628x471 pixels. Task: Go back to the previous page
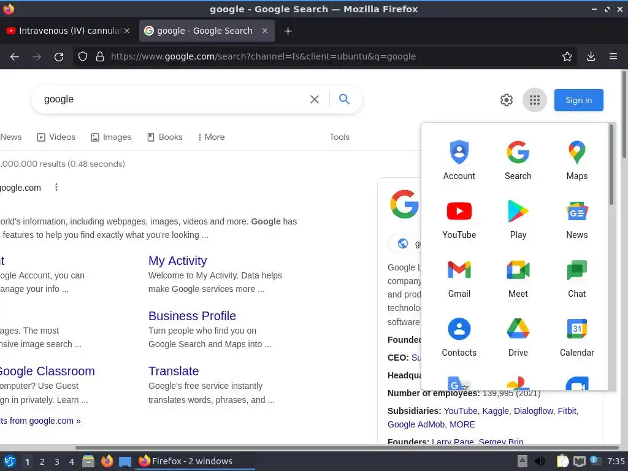15,56
